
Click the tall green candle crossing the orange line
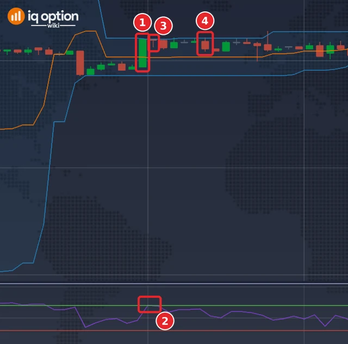[142, 53]
